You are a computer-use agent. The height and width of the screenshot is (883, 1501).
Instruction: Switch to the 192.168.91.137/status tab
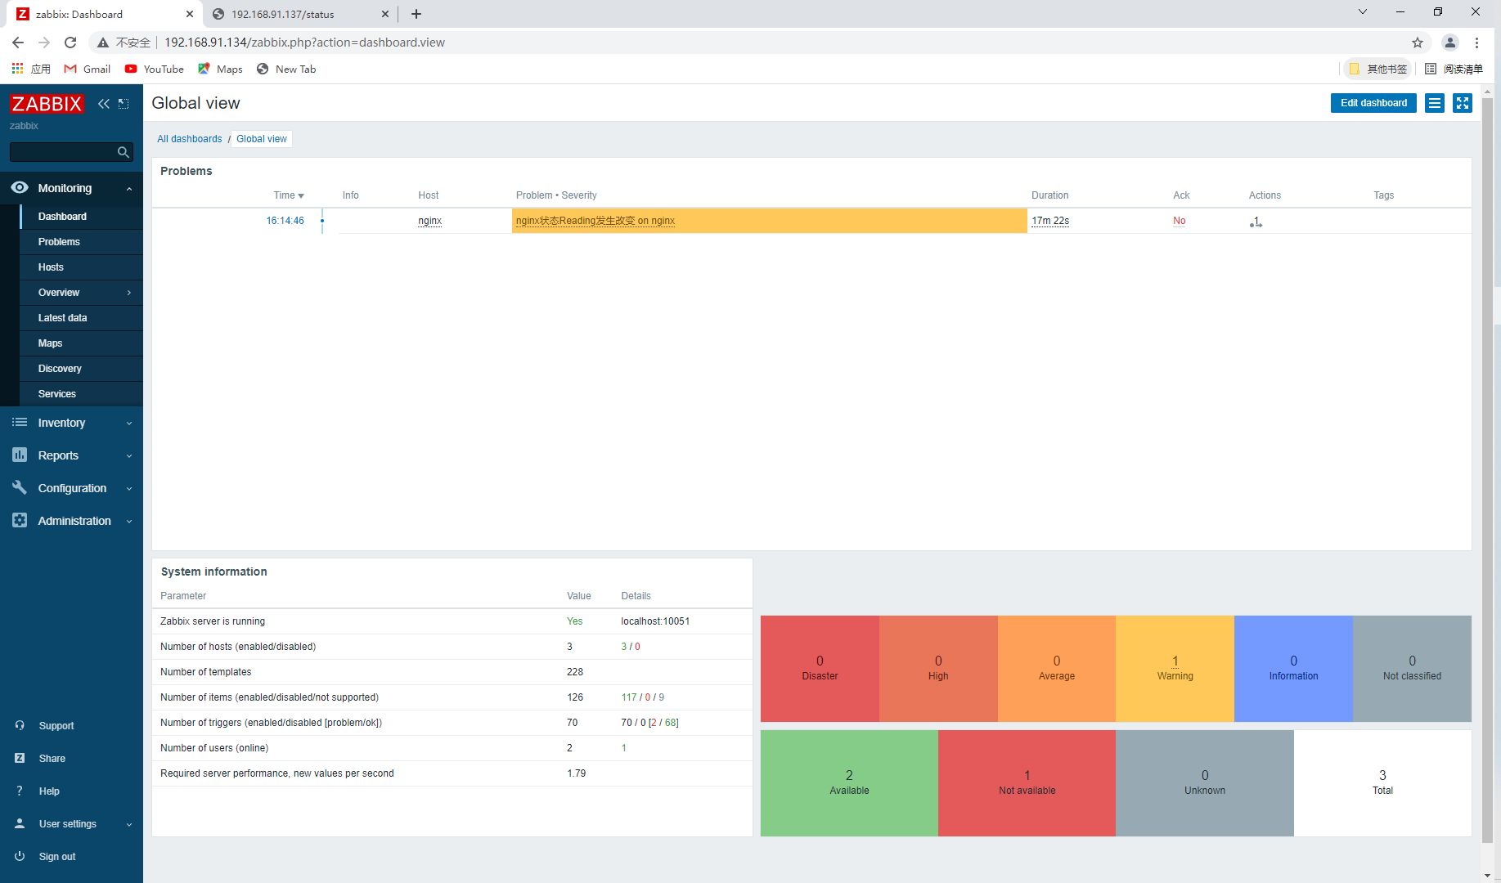(299, 14)
